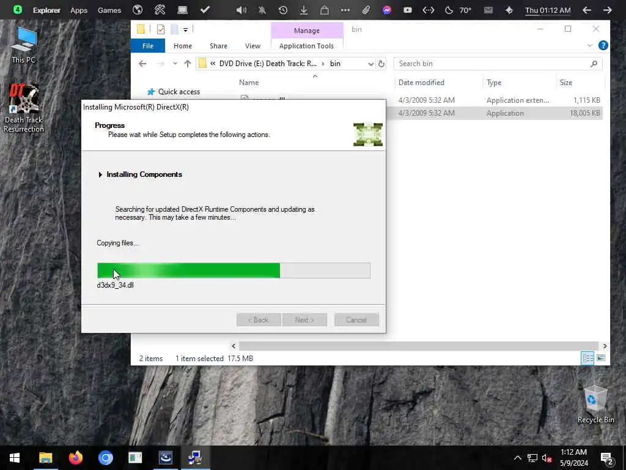Click the speaker volume icon in the top bar
Viewport: 626px width, 470px height.
[x=241, y=10]
